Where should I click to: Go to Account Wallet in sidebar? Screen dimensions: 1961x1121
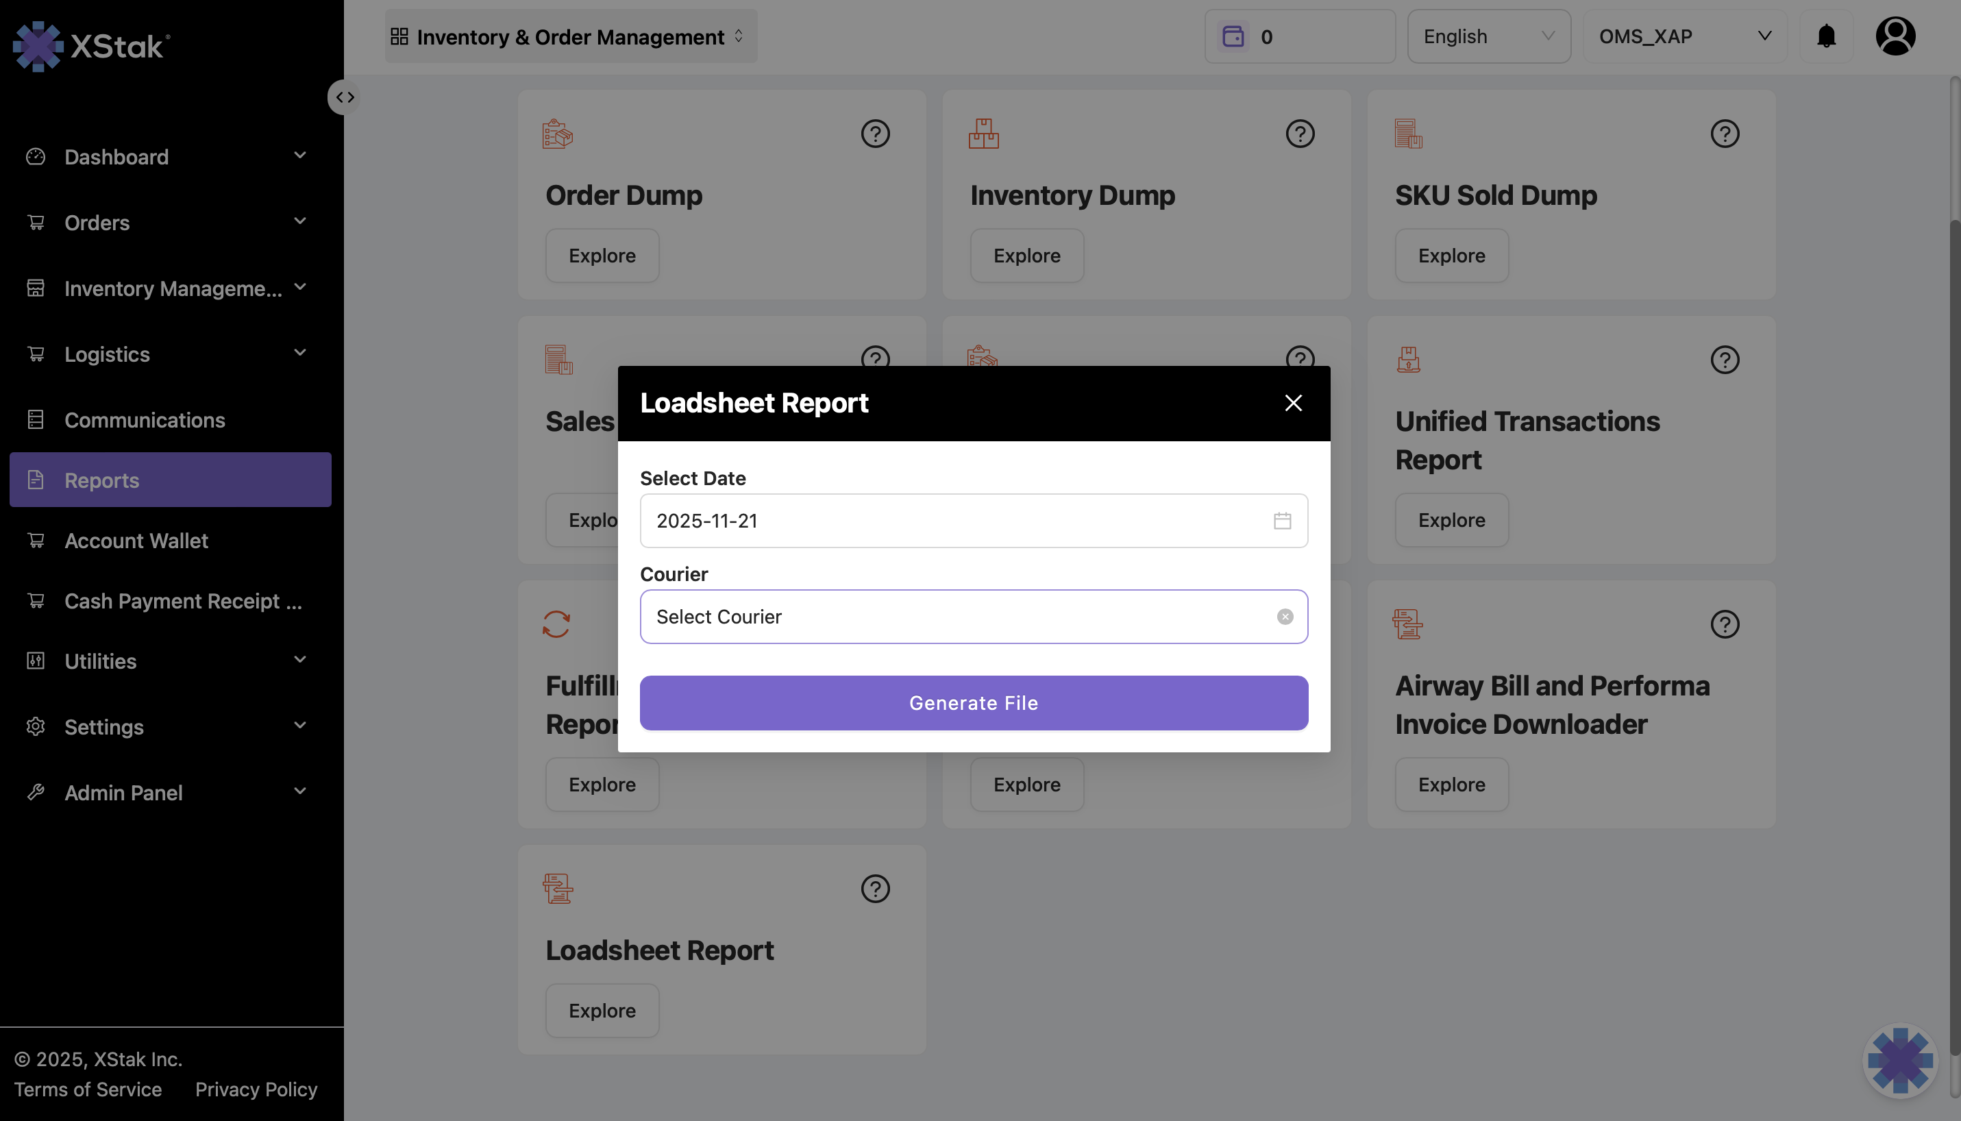click(136, 541)
